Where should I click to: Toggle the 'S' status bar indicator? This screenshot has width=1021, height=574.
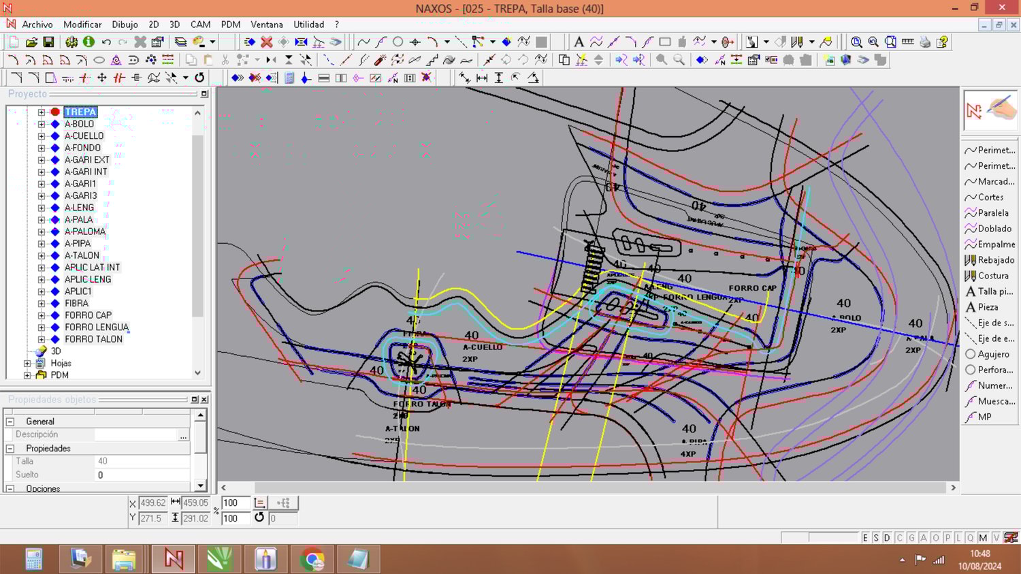point(876,538)
